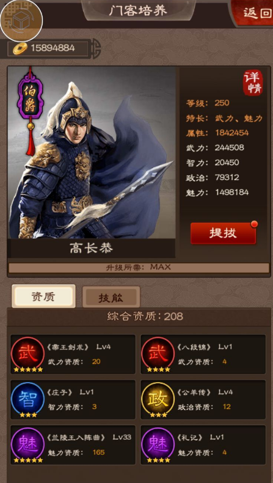Select the purple 魅 icon for 兰陵王入阵曲
The height and width of the screenshot is (483, 273).
coord(27,445)
